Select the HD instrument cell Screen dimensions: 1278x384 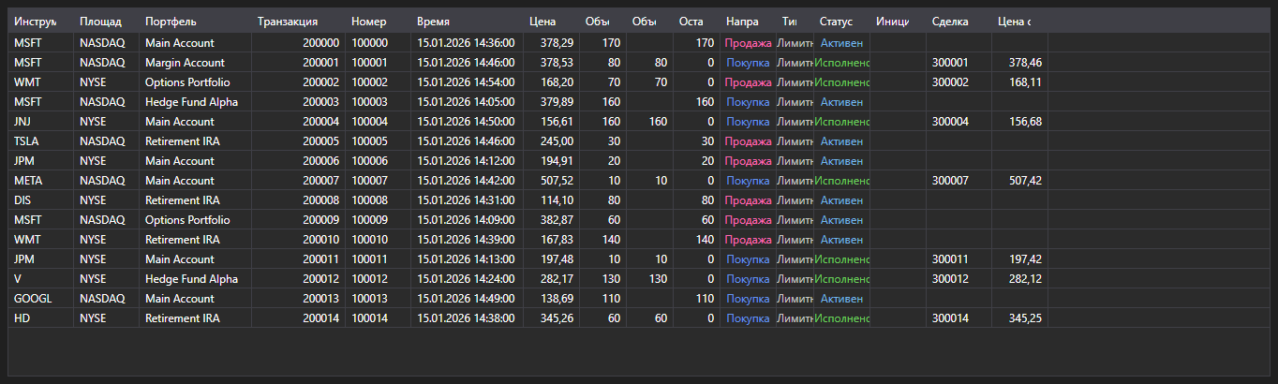pyautogui.click(x=41, y=318)
